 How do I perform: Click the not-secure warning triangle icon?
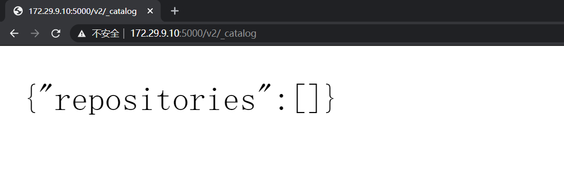point(82,34)
